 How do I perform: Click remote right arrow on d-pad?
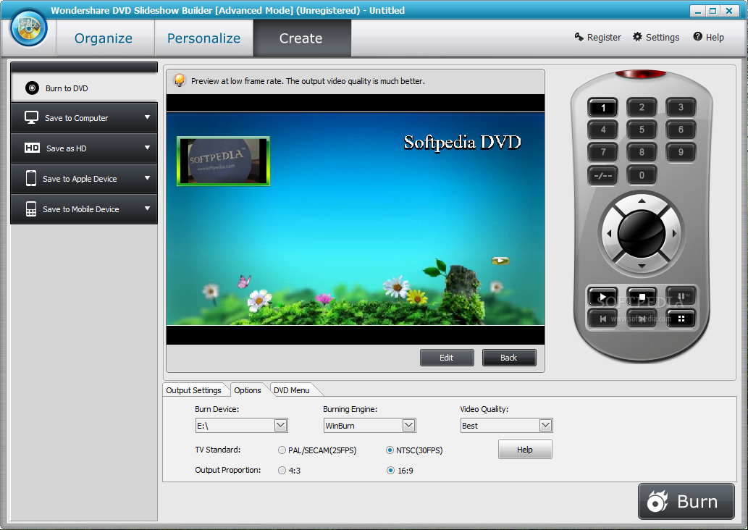674,234
